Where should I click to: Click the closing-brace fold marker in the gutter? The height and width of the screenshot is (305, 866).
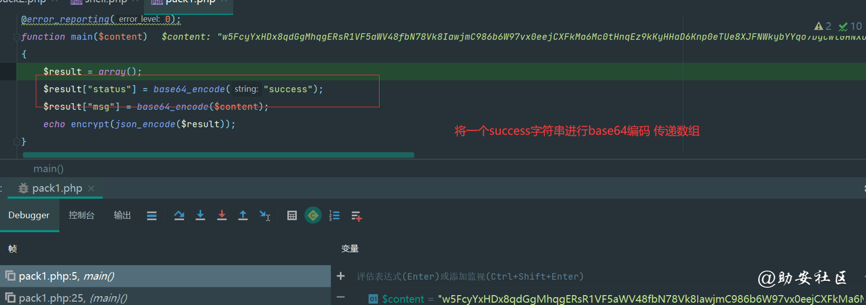point(16,142)
